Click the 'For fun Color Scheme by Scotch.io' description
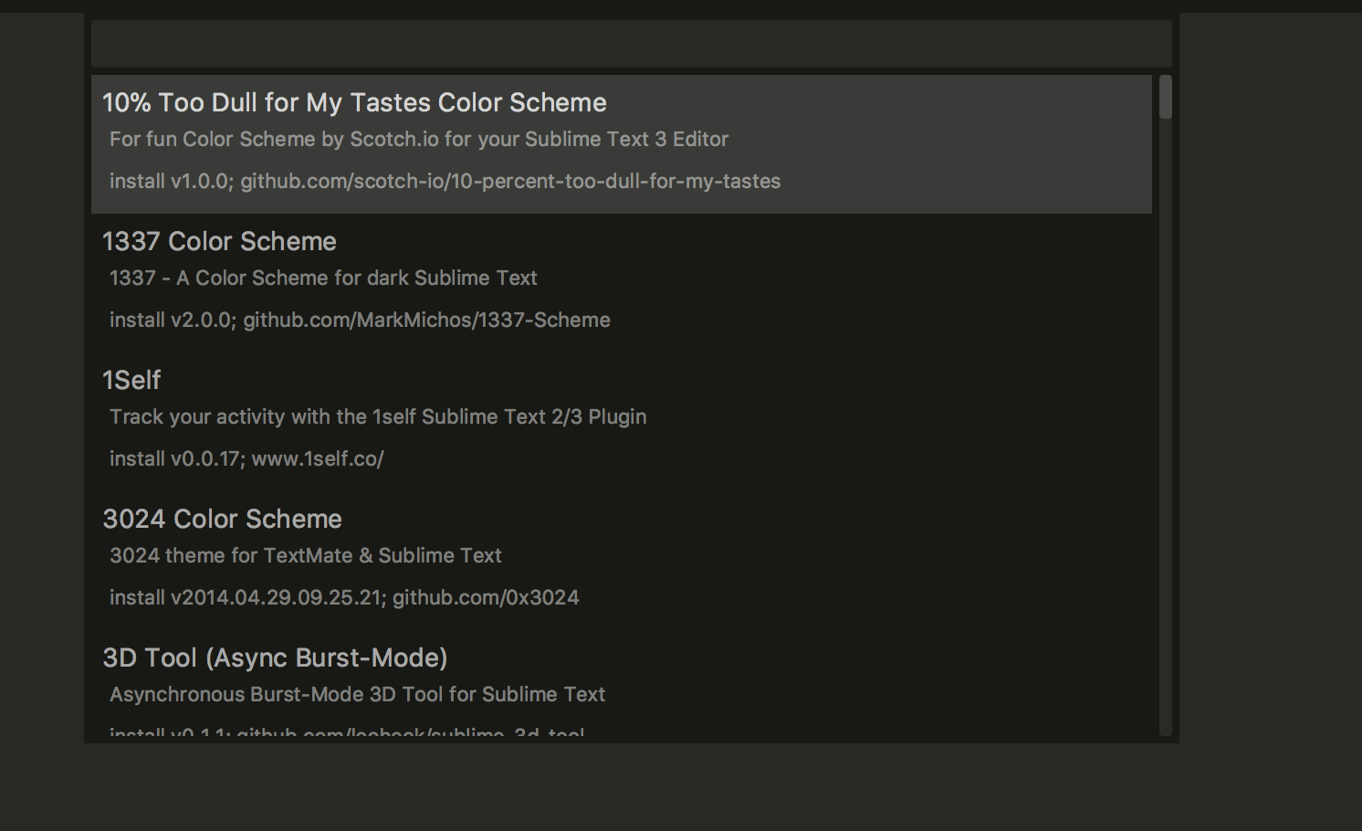Viewport: 1362px width, 831px height. coord(419,140)
